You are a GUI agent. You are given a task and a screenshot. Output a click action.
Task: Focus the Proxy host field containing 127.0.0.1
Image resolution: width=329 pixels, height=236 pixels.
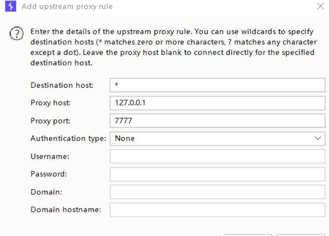point(217,103)
